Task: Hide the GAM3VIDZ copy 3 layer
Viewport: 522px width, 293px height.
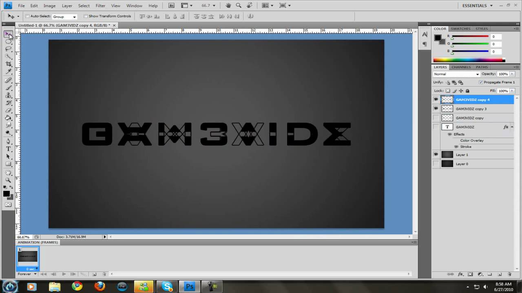Action: click(436, 109)
